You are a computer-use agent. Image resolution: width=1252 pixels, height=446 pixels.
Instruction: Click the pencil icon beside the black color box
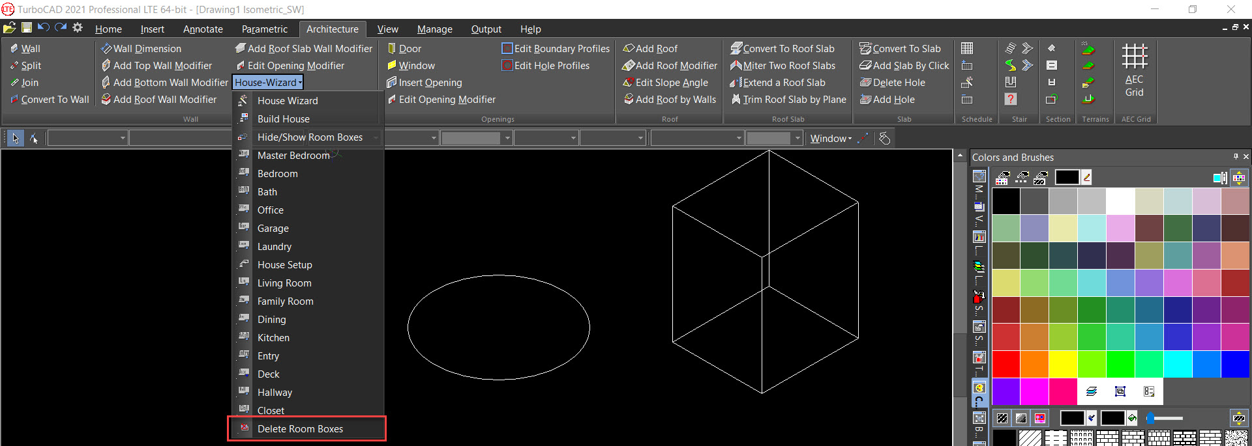click(1086, 177)
